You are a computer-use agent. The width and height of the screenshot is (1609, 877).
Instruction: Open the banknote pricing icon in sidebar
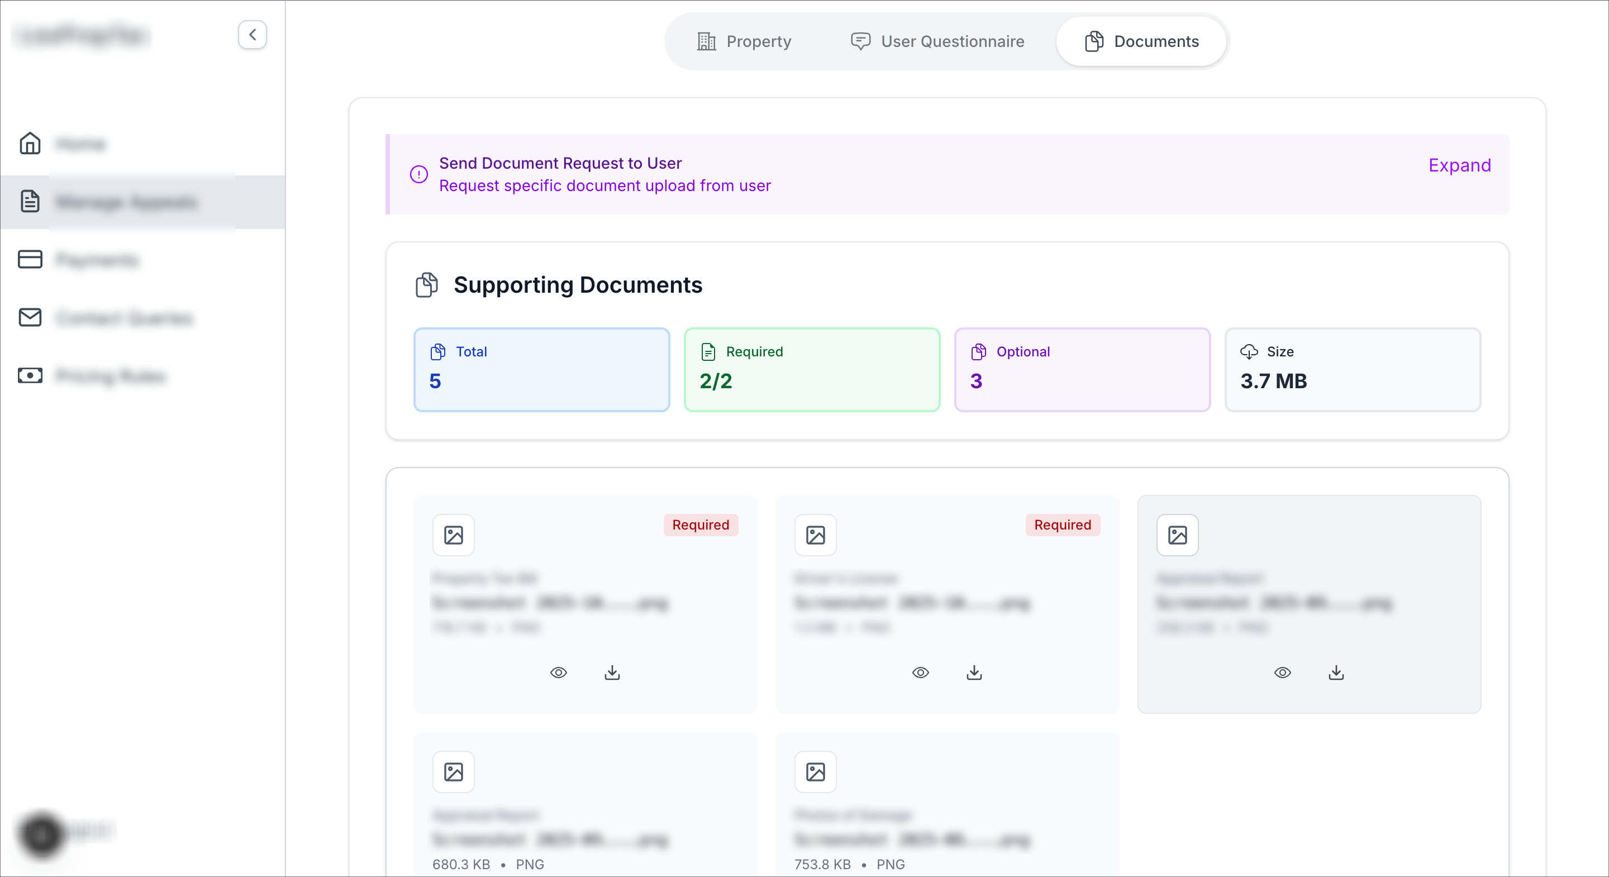(30, 375)
